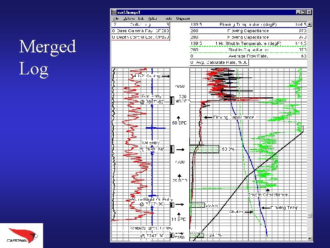Click the log window's title bar icon
The image size is (330, 248).
pyautogui.click(x=114, y=12)
